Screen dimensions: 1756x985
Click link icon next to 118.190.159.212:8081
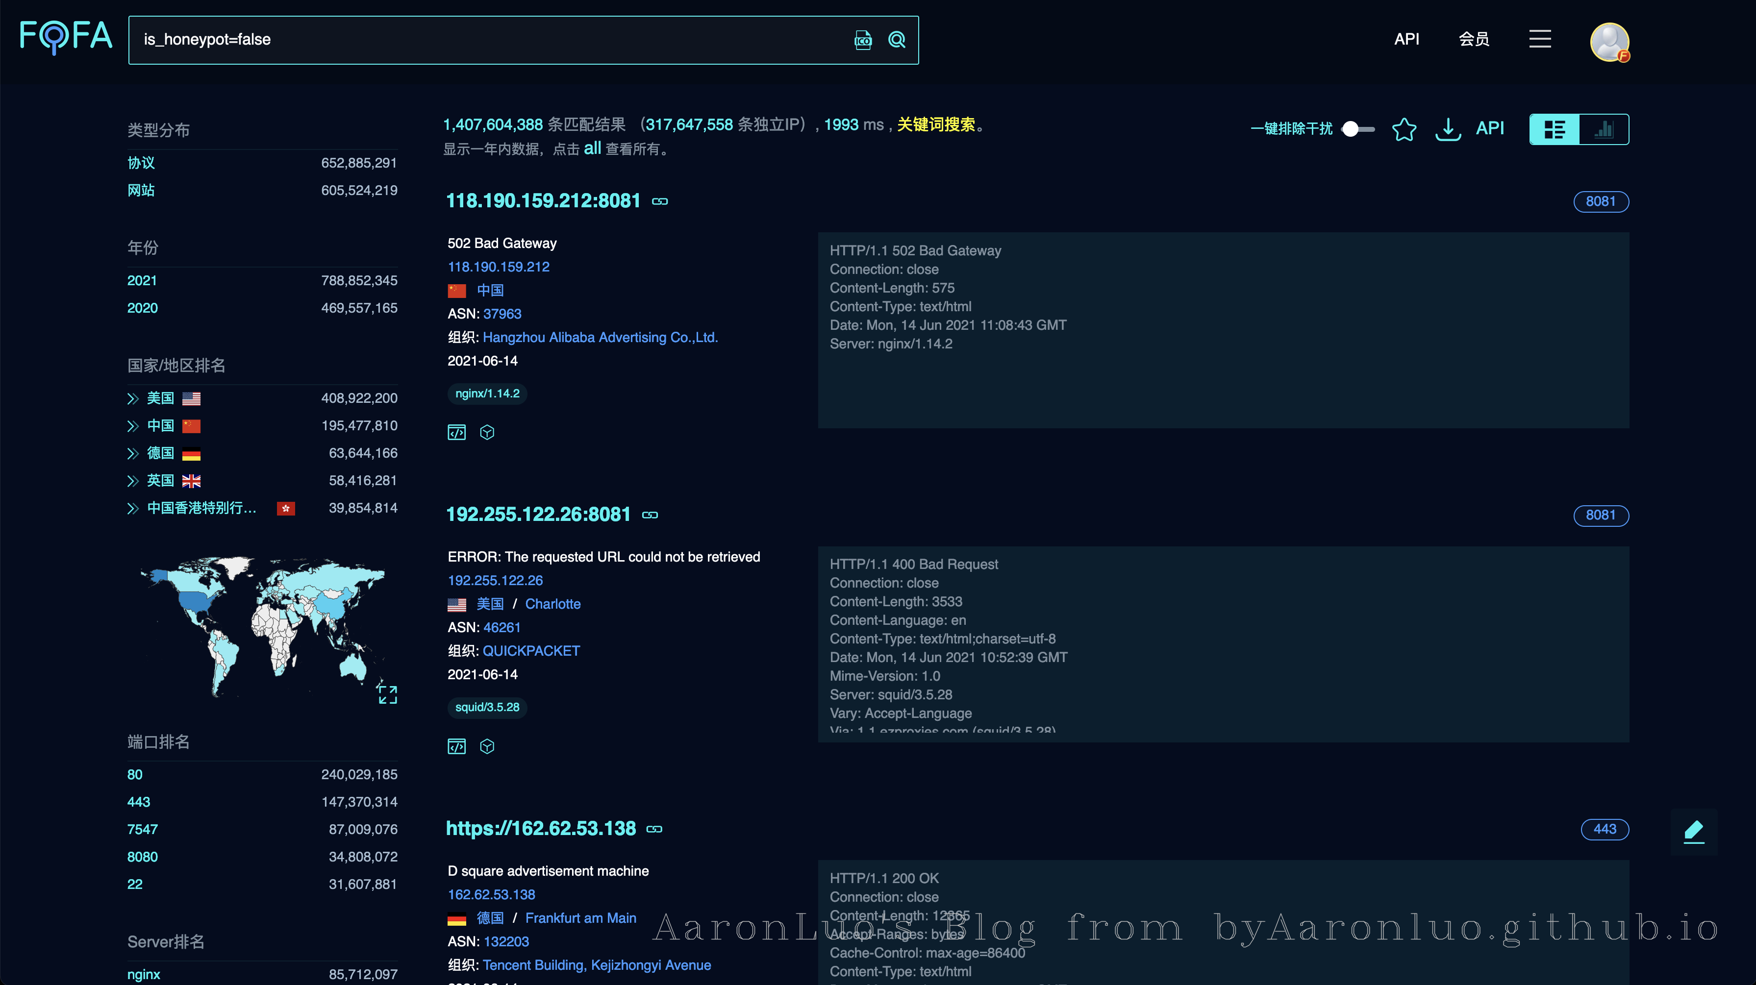tap(659, 201)
